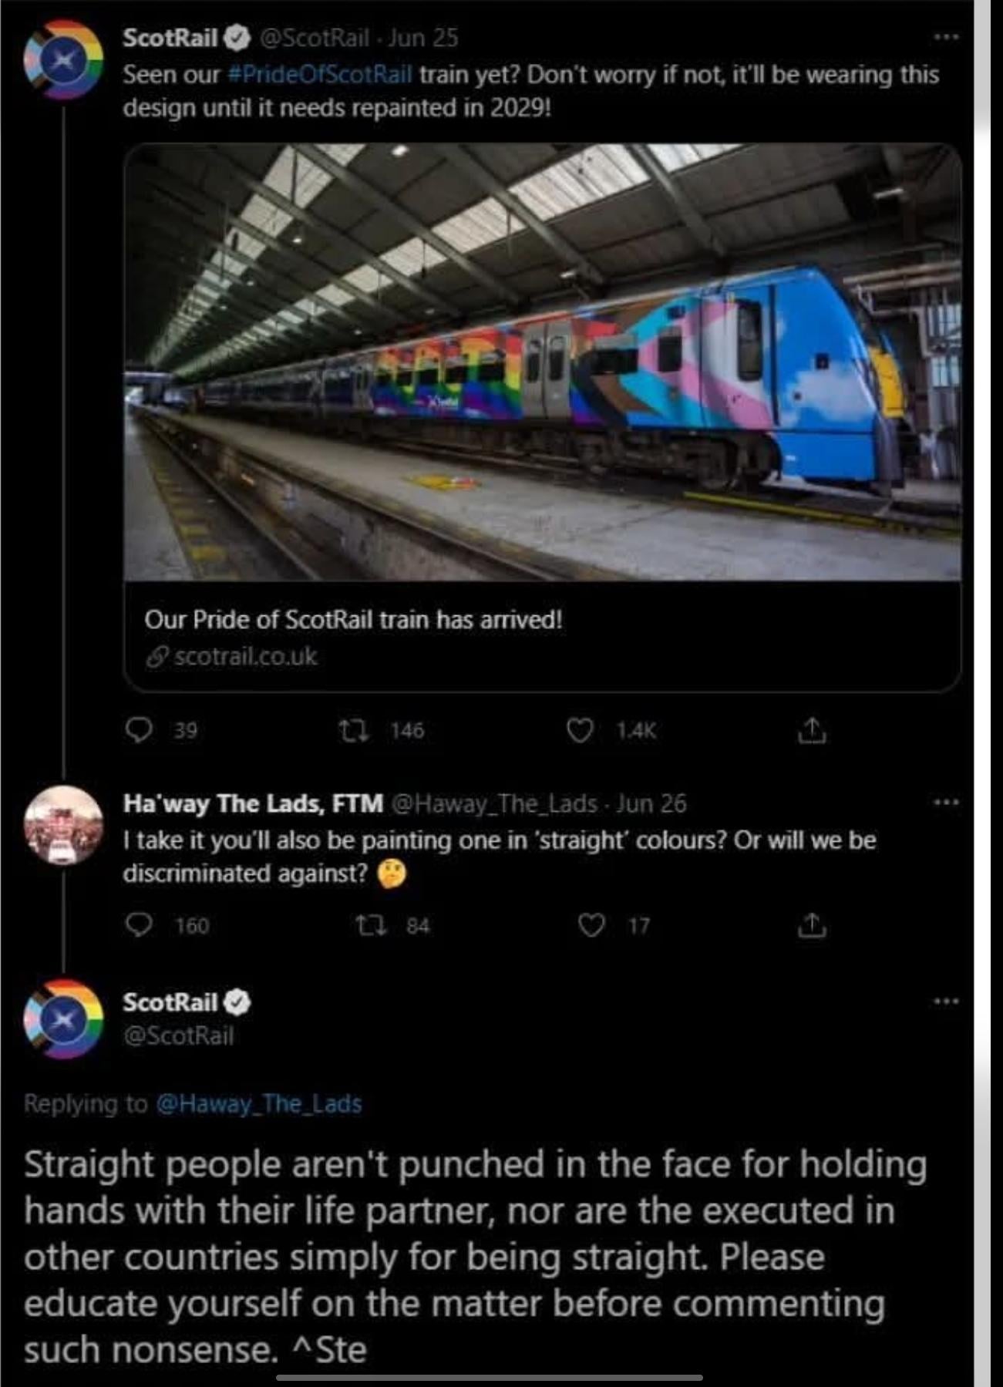Open Ha'way The Lads profile picture
This screenshot has height=1387, width=1003.
click(x=63, y=825)
